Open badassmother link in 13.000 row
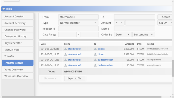 pyautogui.click(x=105, y=65)
